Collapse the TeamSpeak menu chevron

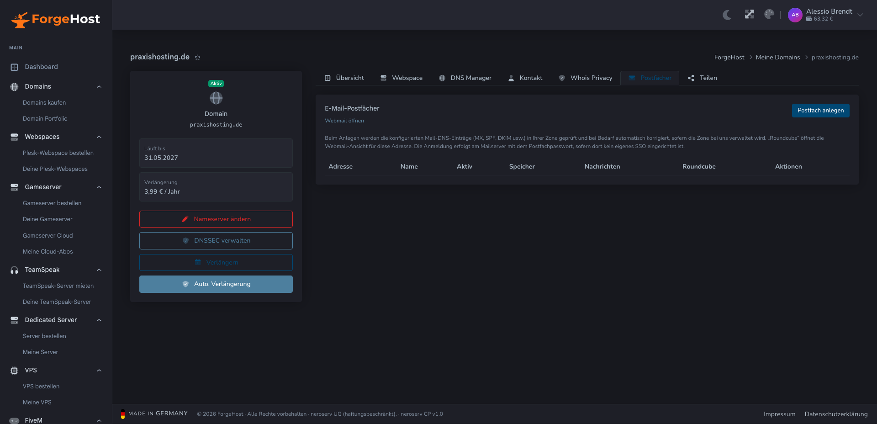[99, 270]
